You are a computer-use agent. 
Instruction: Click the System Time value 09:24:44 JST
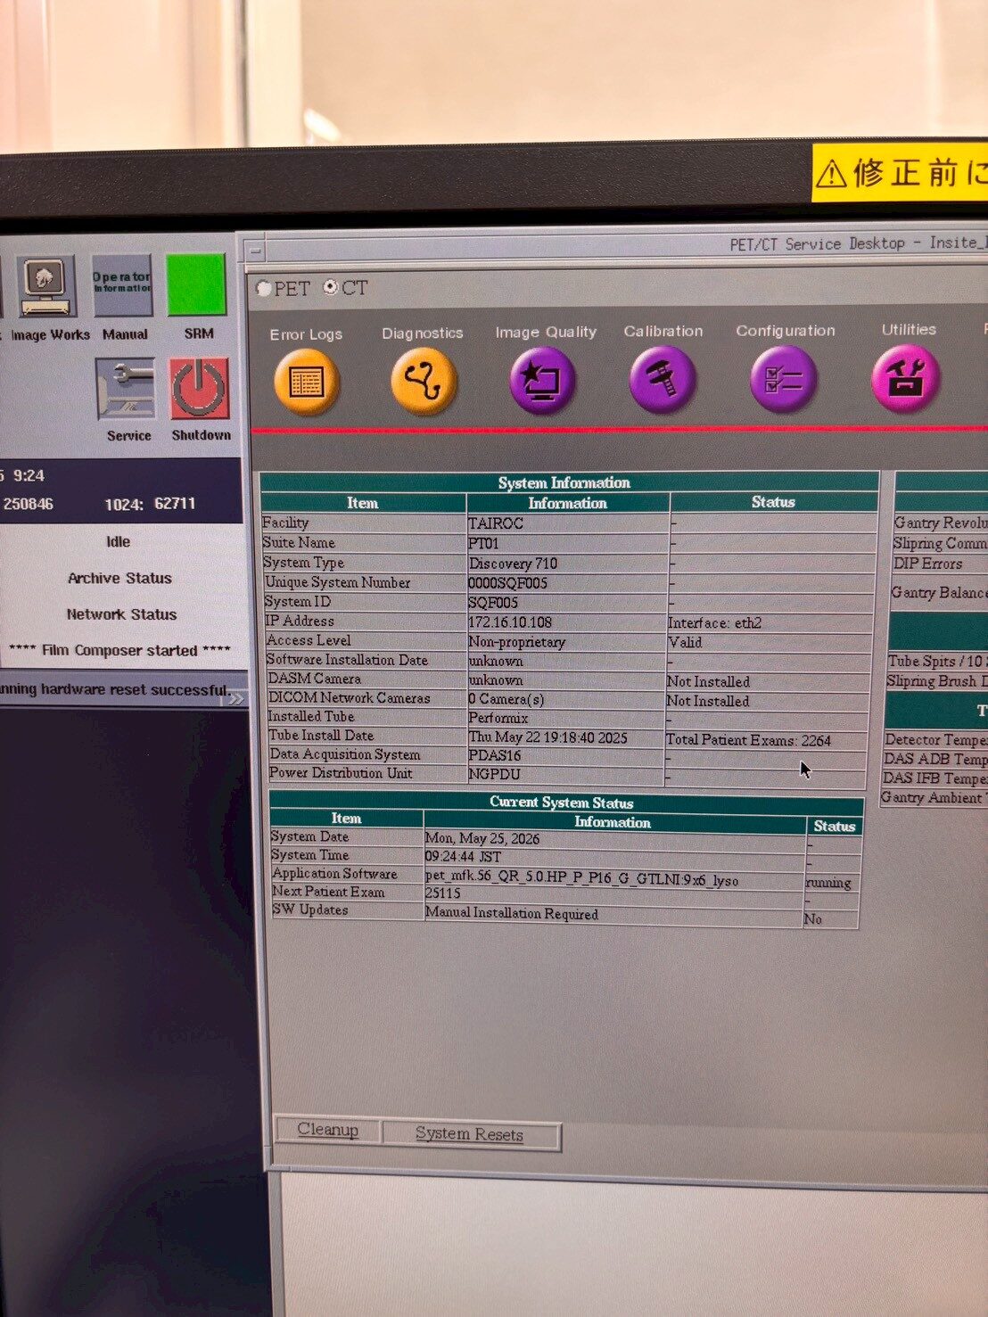463,856
